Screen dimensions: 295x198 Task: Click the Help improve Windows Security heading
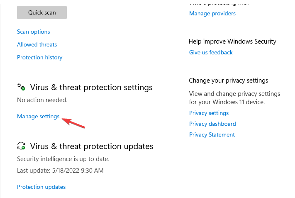pos(232,42)
